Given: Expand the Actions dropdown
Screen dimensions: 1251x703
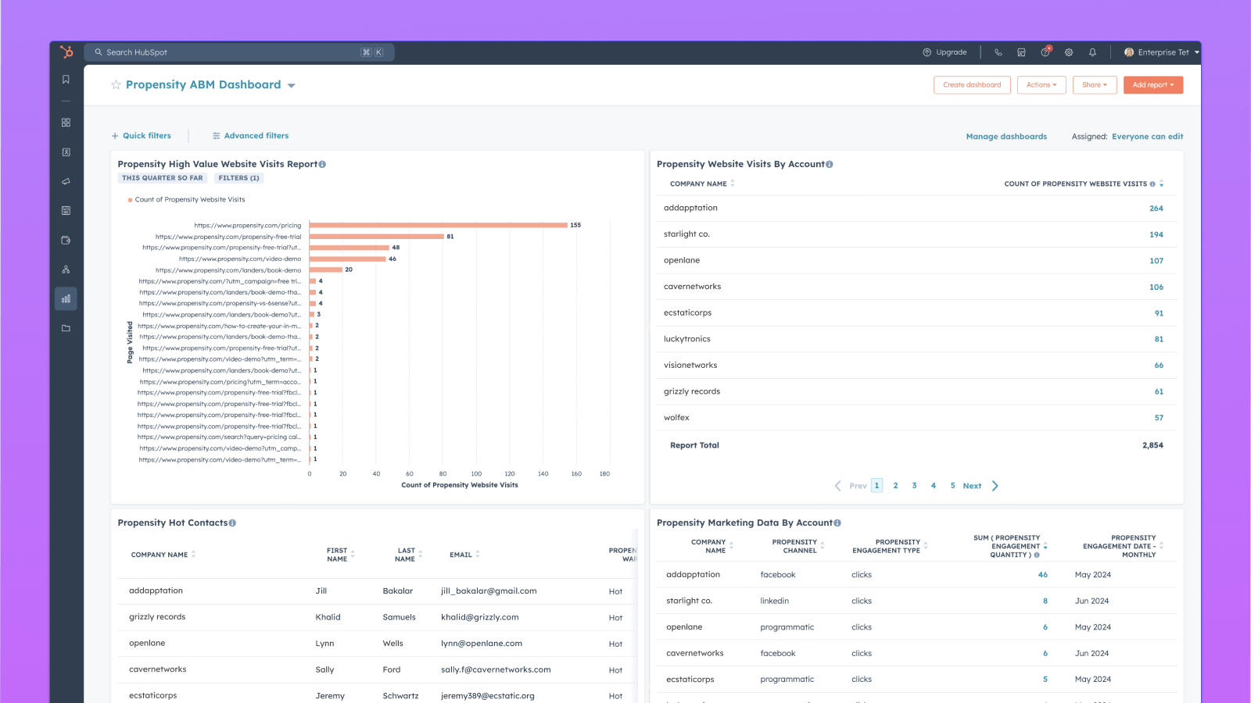Looking at the screenshot, I should (x=1041, y=84).
